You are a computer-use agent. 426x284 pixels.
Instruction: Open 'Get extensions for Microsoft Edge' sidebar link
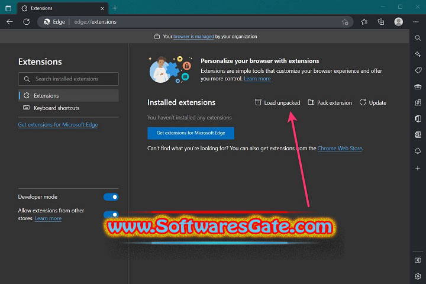click(x=58, y=124)
